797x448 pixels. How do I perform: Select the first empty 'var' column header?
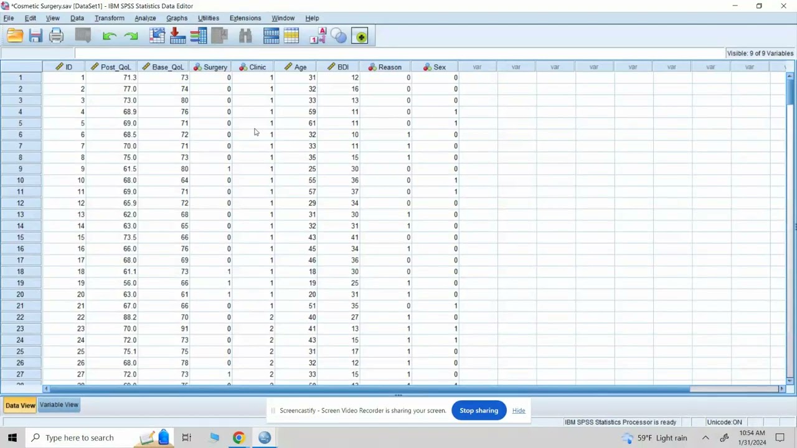[x=478, y=67]
